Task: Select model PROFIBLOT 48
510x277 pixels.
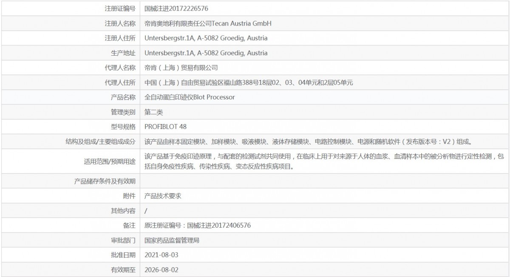Action: point(165,127)
